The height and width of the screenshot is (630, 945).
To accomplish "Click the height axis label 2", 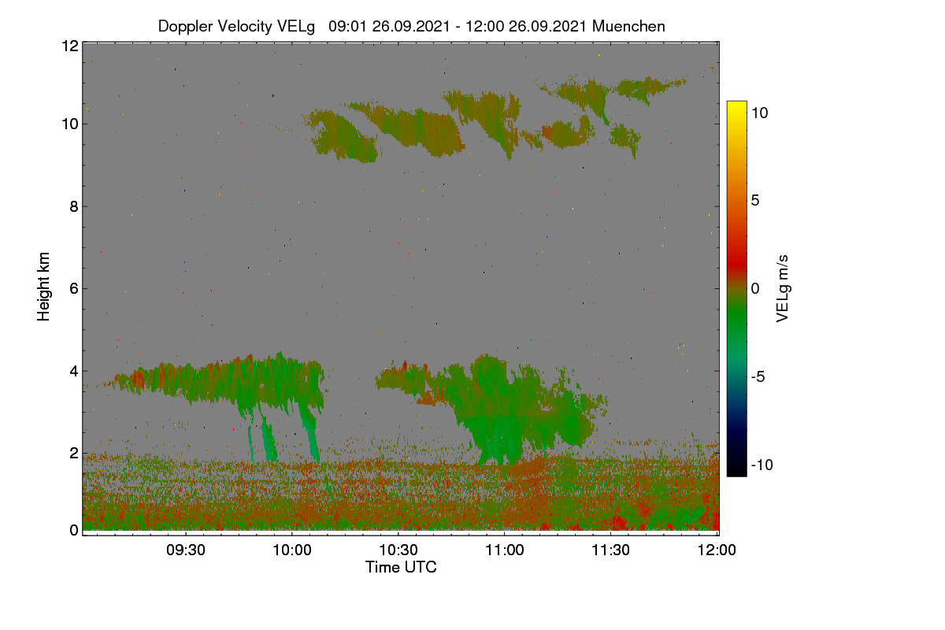I will (x=74, y=453).
